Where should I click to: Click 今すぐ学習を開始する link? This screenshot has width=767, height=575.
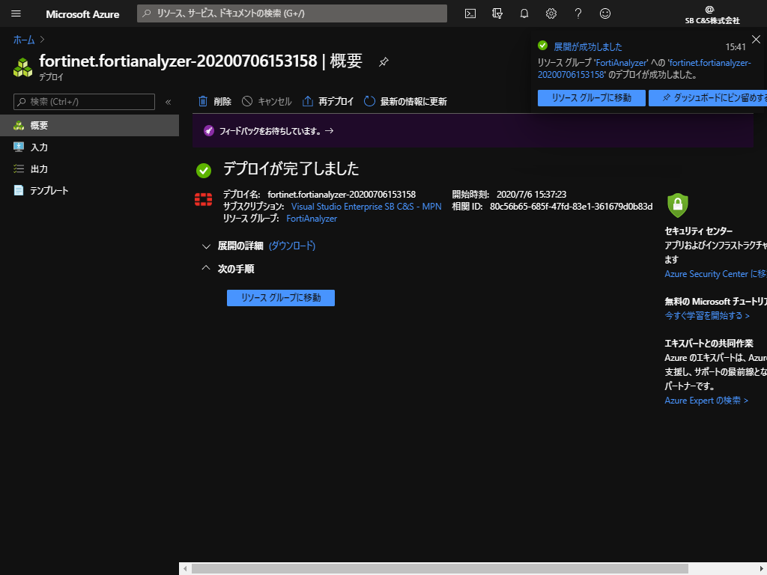click(x=707, y=316)
